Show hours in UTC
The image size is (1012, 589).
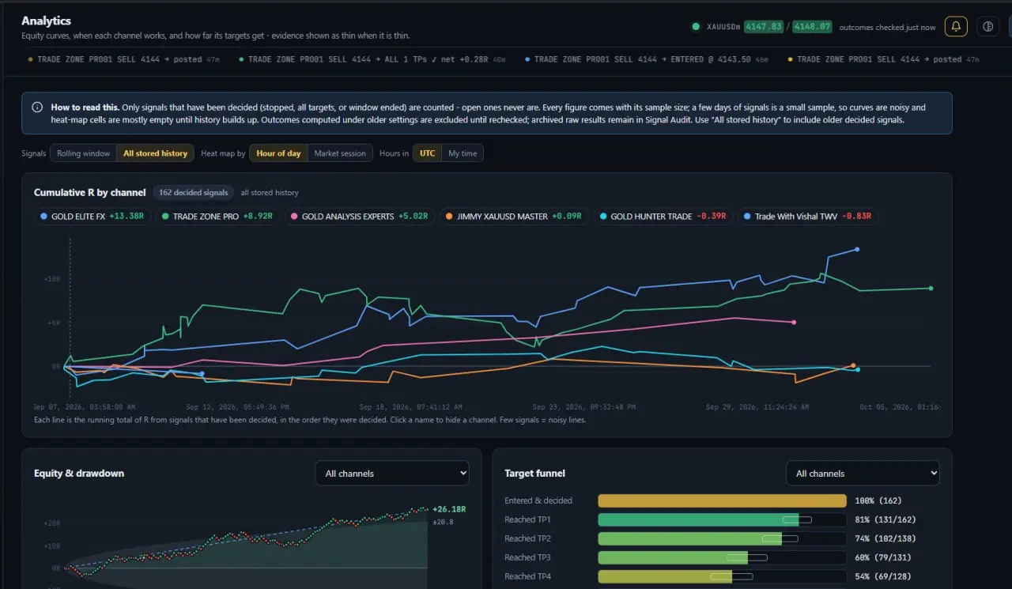(427, 153)
